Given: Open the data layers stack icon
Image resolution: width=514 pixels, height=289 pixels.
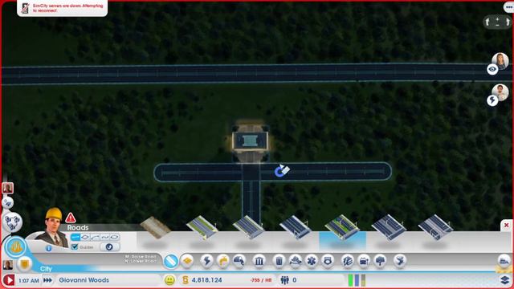Looking at the screenshot, I should click(505, 279).
